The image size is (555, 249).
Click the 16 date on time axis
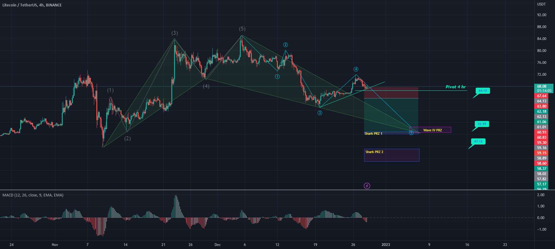coord(467,245)
